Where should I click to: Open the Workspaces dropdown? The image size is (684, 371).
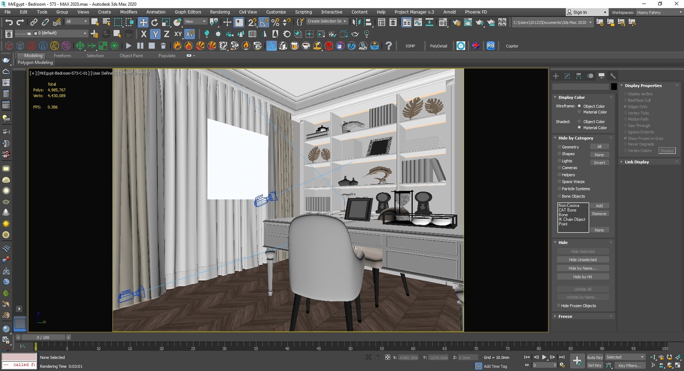tap(660, 12)
